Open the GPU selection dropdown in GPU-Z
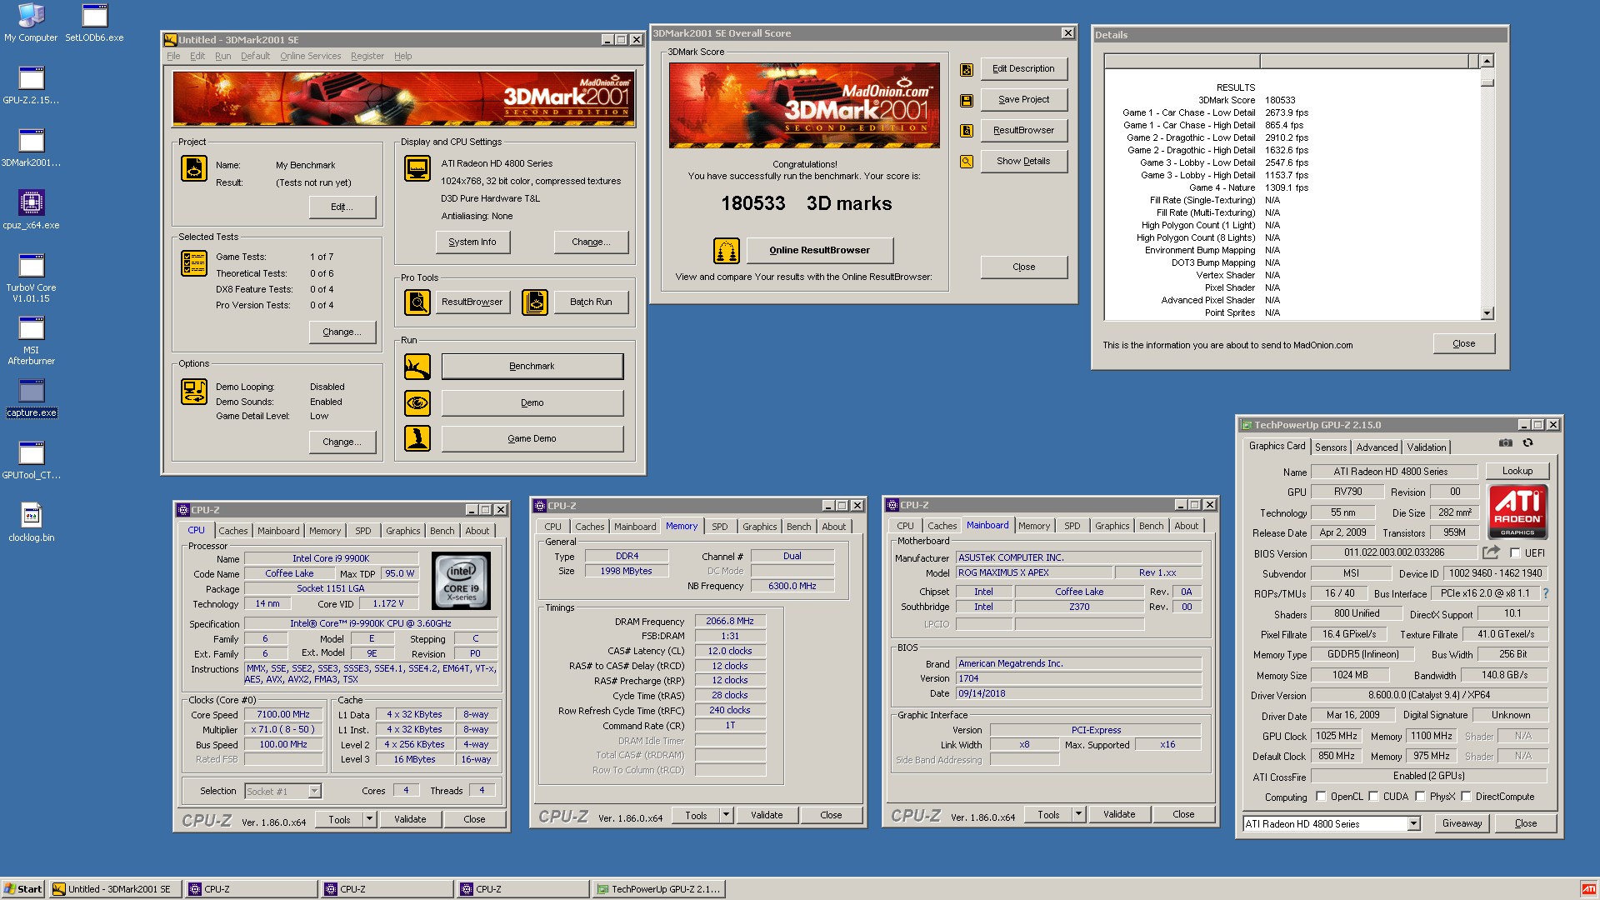Image resolution: width=1600 pixels, height=900 pixels. 1413,823
